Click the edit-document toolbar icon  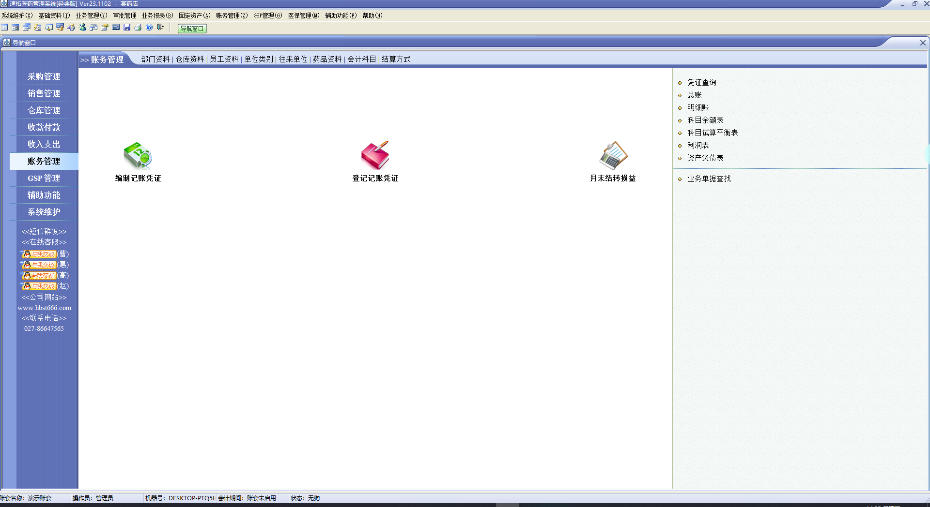[x=105, y=27]
